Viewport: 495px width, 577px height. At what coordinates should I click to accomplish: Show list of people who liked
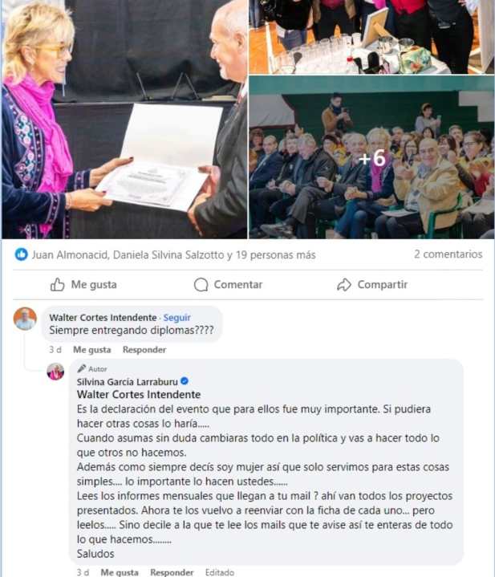[173, 254]
